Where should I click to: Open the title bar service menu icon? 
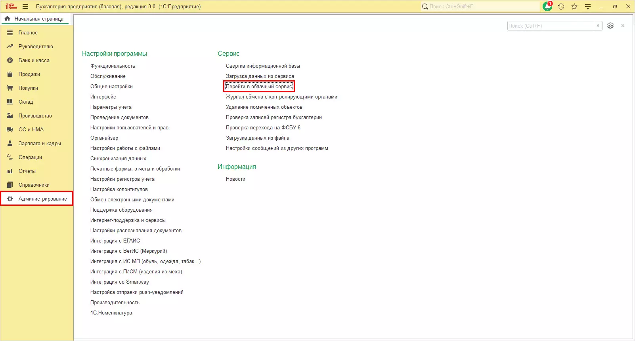pos(588,6)
